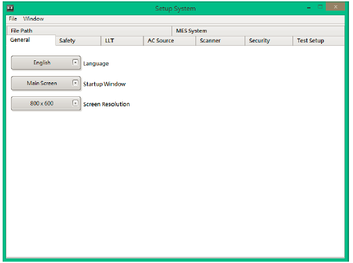Click the 800 x 600 resolution button

[x=46, y=103]
